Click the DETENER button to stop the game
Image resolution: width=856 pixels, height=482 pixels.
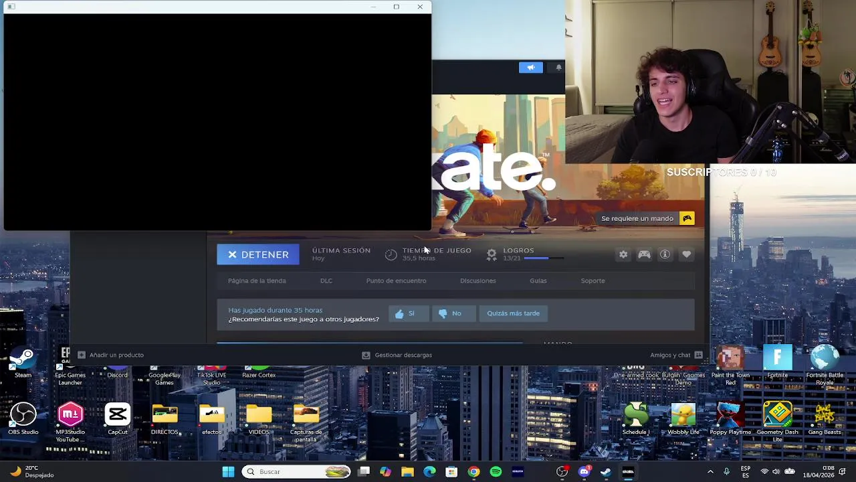(258, 254)
